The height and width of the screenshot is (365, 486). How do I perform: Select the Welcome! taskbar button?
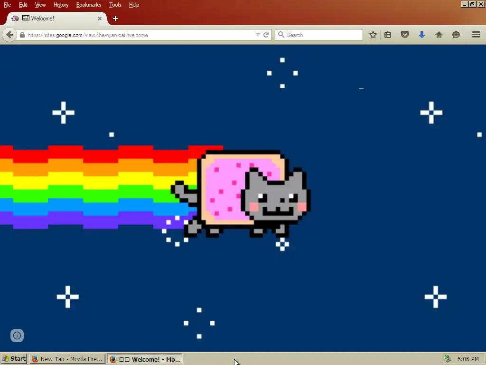[145, 359]
